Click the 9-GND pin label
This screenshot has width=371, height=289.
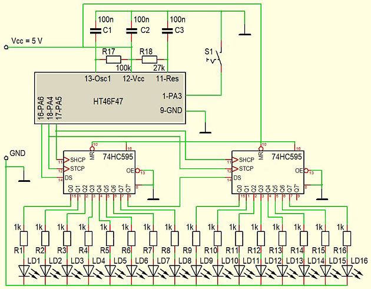click(171, 110)
